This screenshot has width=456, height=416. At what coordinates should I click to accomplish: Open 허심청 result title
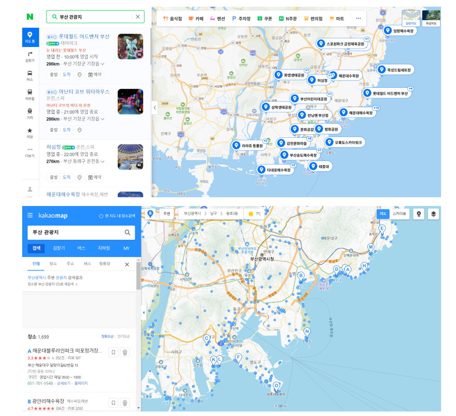tap(54, 147)
